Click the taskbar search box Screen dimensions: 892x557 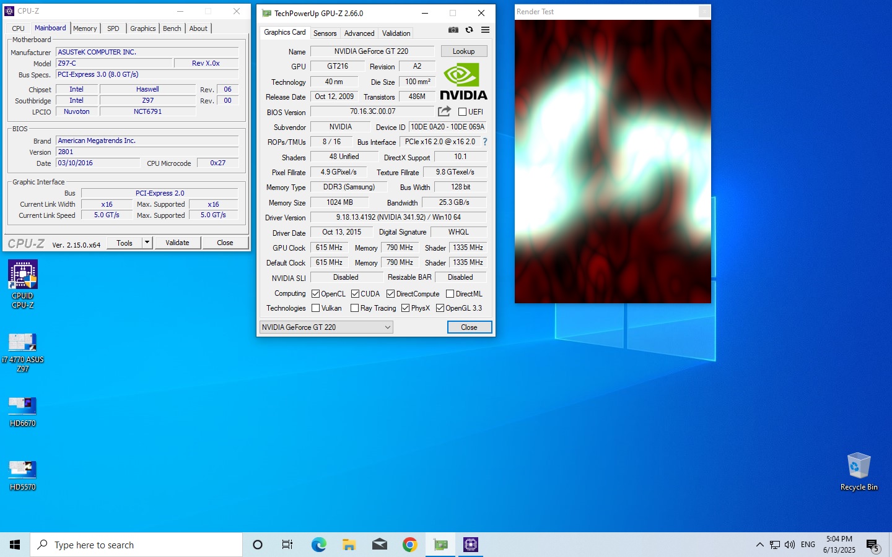coord(136,545)
